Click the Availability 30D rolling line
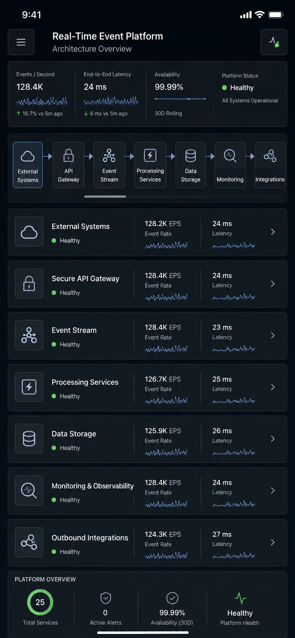295x638 pixels. coord(180,99)
